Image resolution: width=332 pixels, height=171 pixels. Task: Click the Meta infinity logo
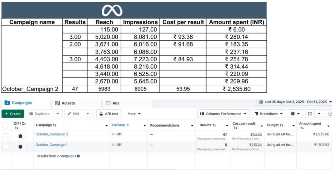[112, 10]
